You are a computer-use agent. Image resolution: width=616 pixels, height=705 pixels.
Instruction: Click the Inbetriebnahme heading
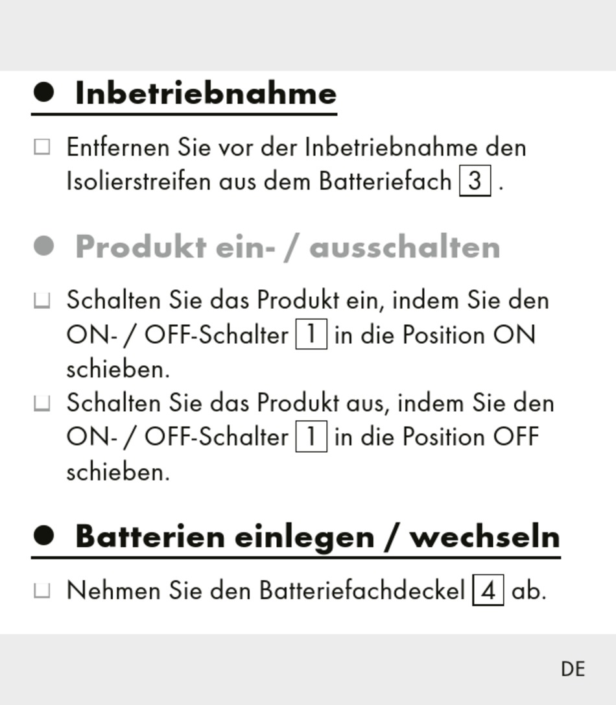206,93
